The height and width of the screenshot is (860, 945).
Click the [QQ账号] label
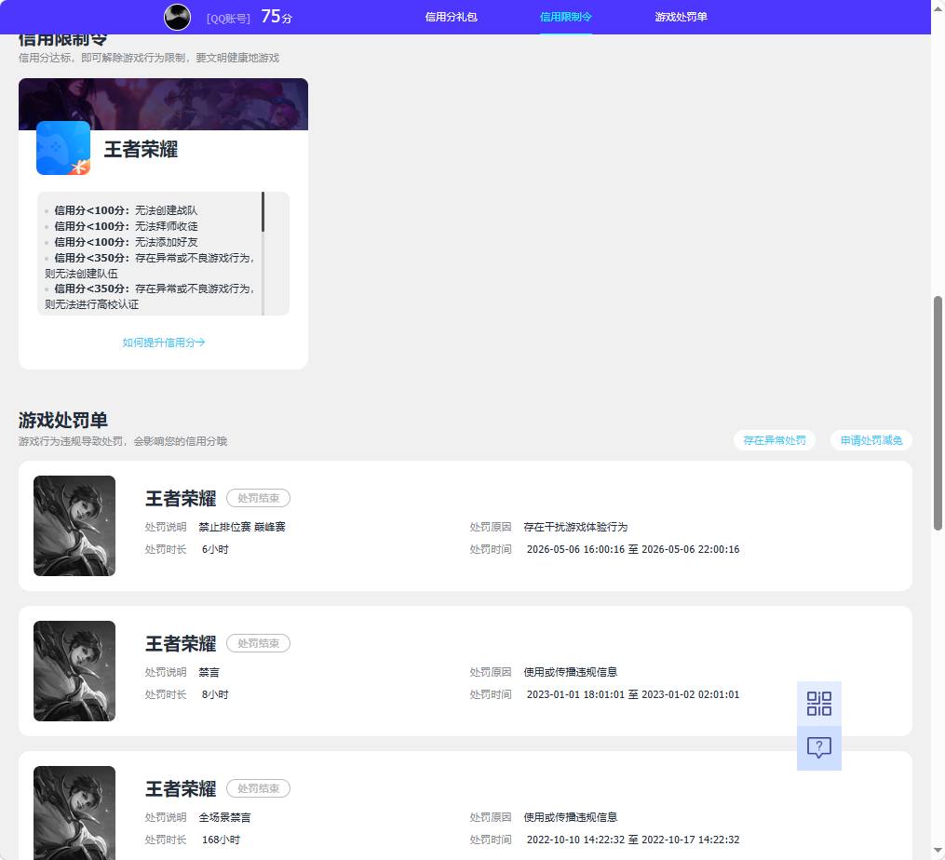click(x=228, y=19)
